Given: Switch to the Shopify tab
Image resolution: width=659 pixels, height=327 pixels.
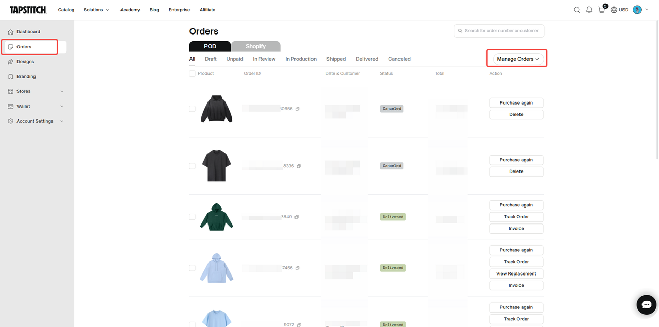Looking at the screenshot, I should tap(255, 46).
